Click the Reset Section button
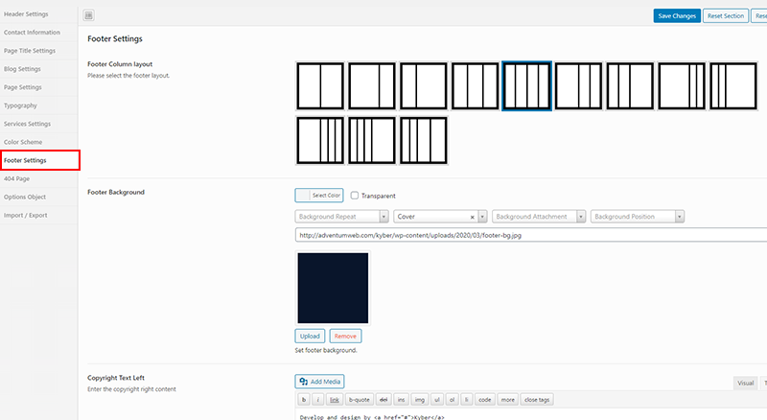The height and width of the screenshot is (420, 767). tap(726, 15)
